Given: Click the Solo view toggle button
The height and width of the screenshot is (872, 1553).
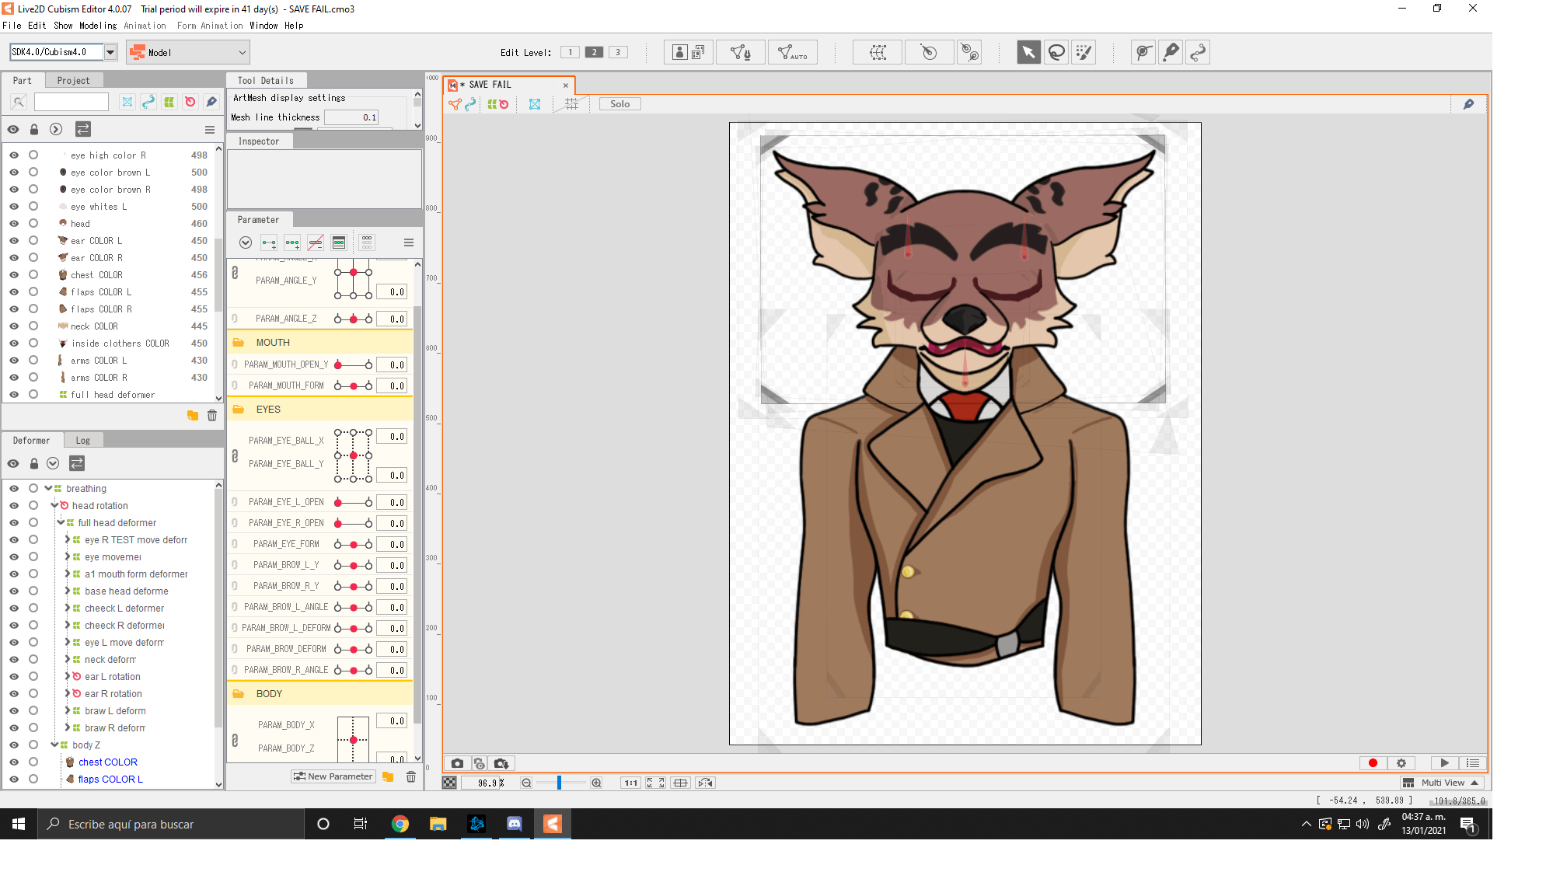Looking at the screenshot, I should (x=619, y=103).
